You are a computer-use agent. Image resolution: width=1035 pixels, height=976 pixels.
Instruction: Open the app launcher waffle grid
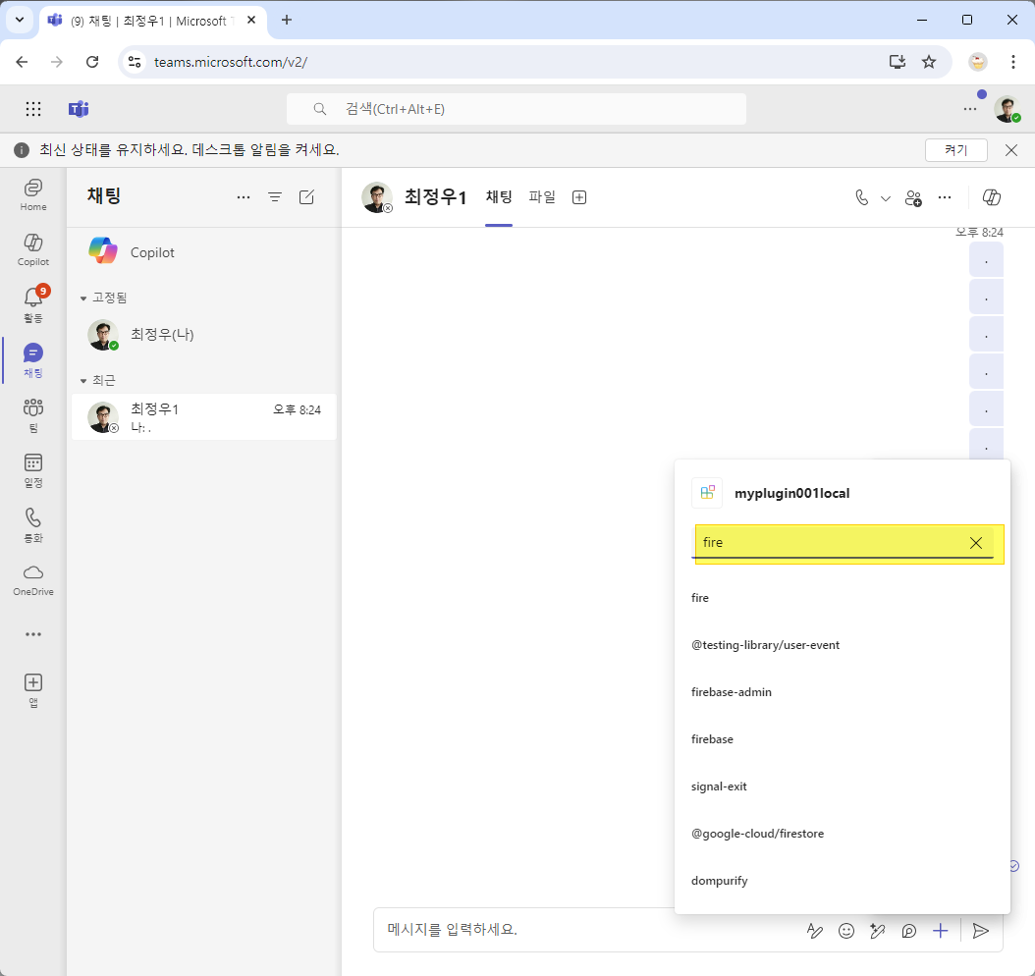click(x=33, y=109)
